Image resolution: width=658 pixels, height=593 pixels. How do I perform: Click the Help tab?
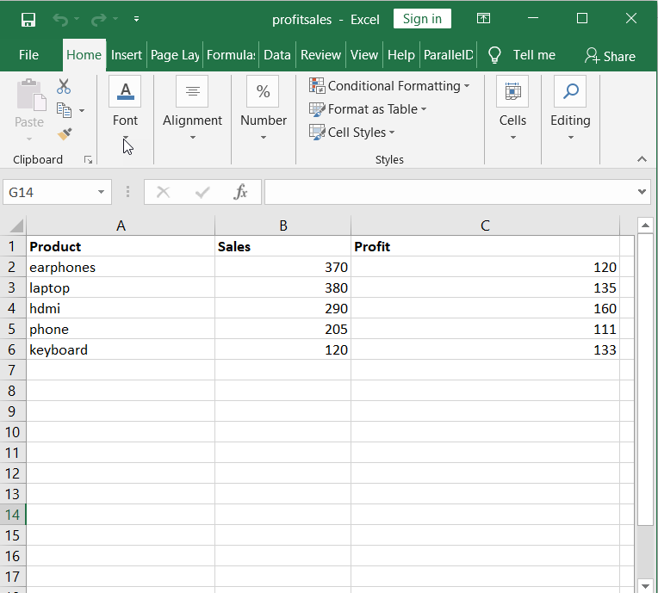click(x=401, y=55)
